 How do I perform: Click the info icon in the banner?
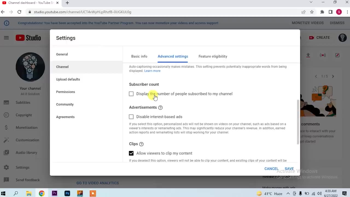coord(7,23)
